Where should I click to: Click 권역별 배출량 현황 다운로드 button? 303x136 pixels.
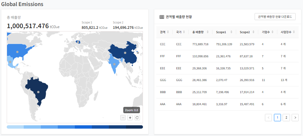(x=275, y=17)
